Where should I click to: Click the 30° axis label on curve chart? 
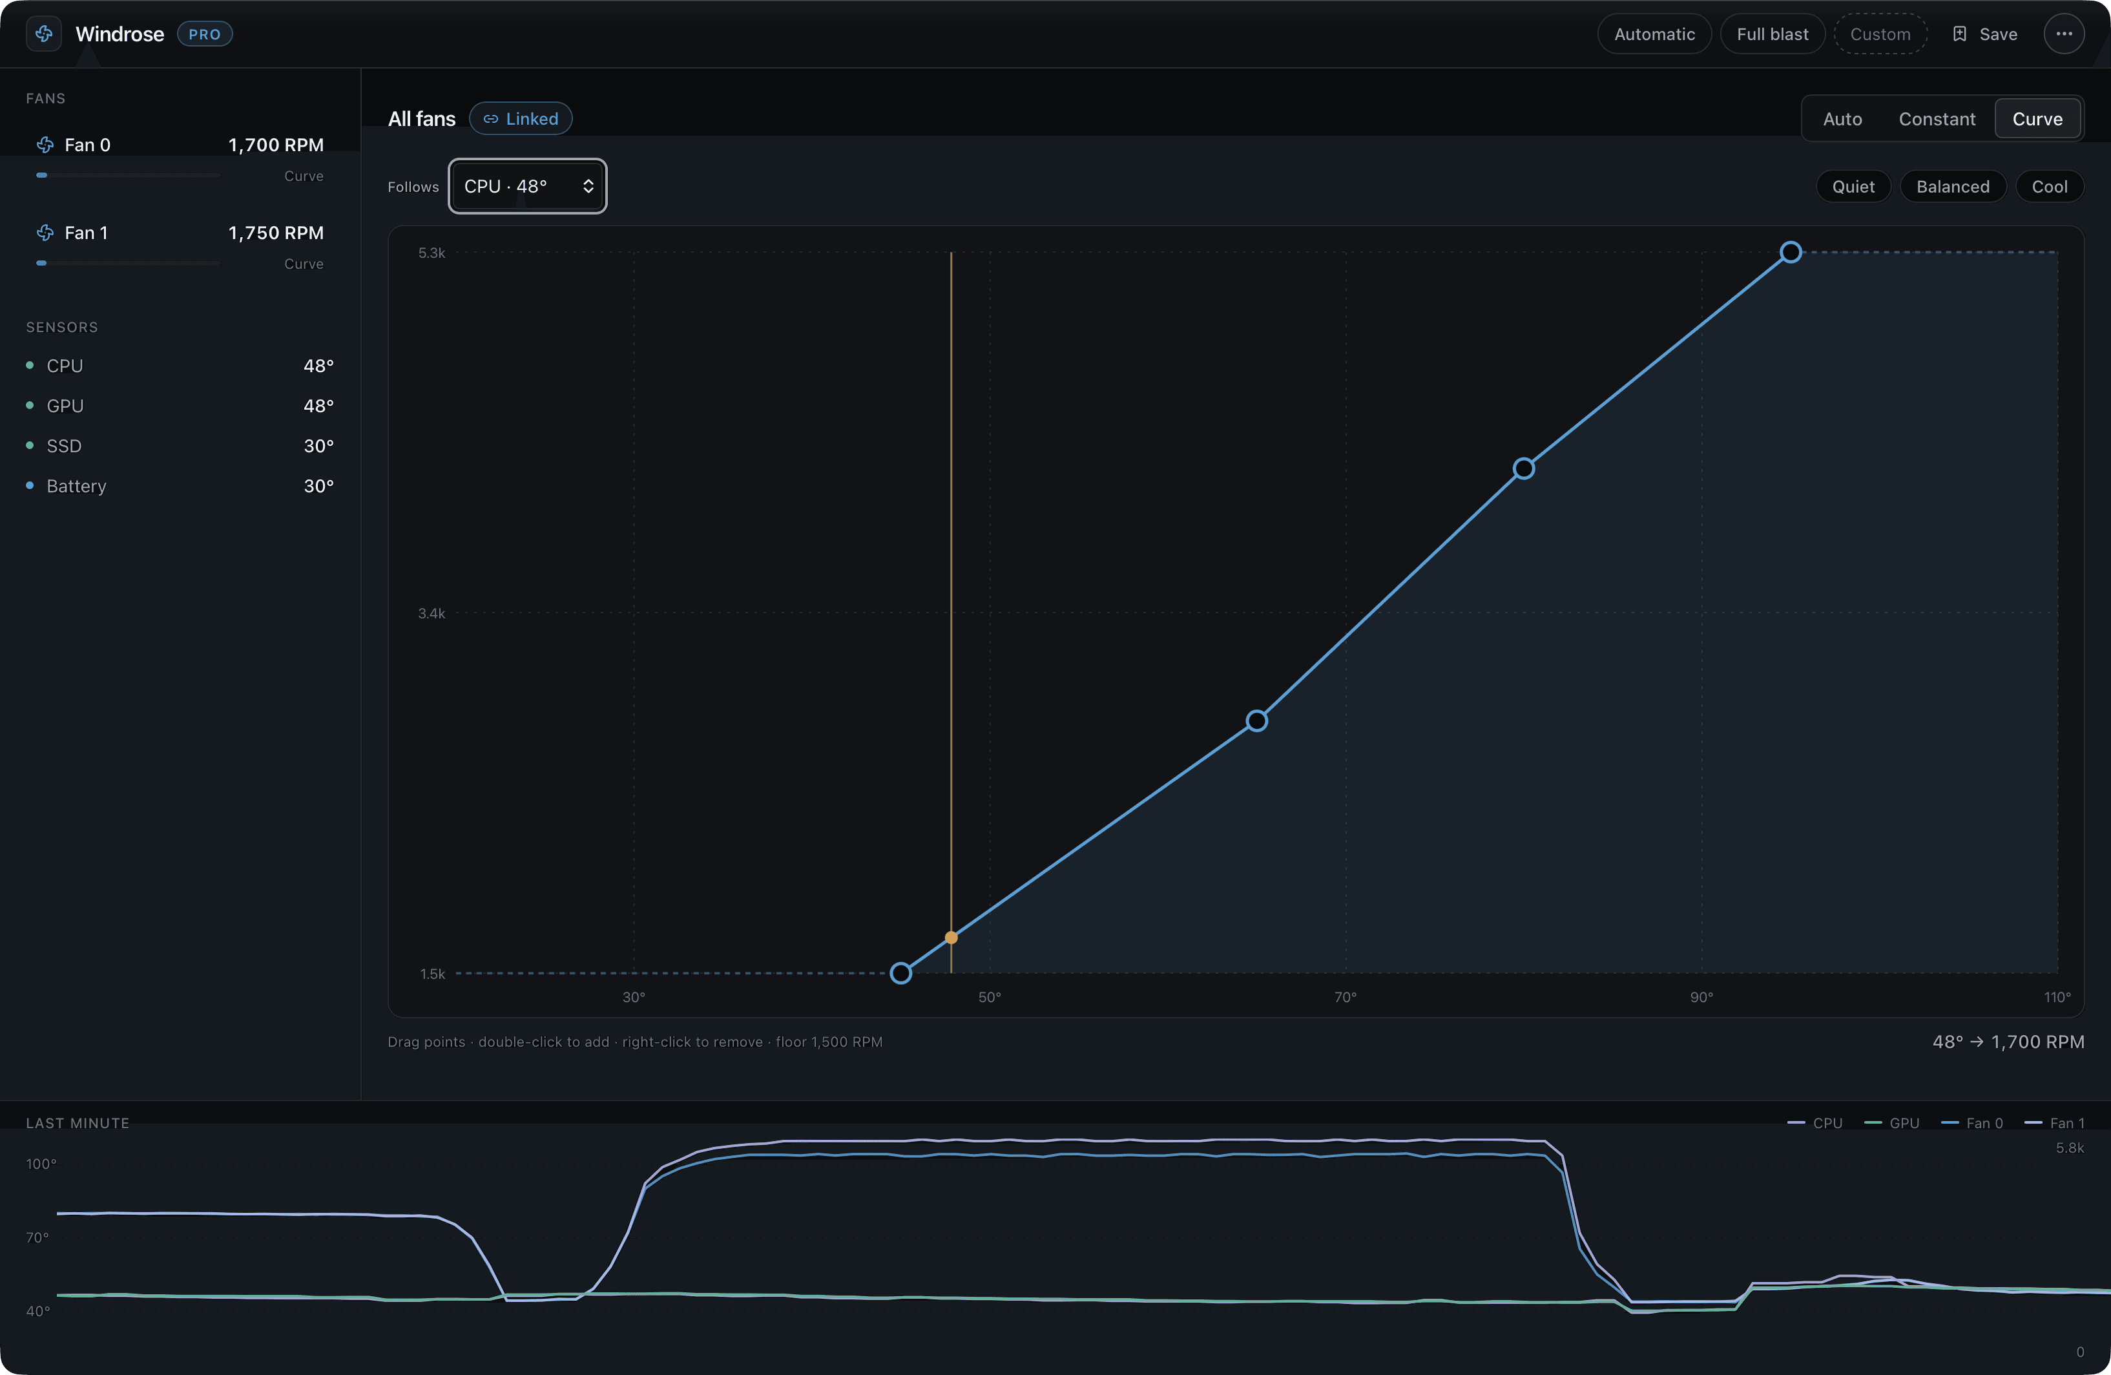click(633, 997)
